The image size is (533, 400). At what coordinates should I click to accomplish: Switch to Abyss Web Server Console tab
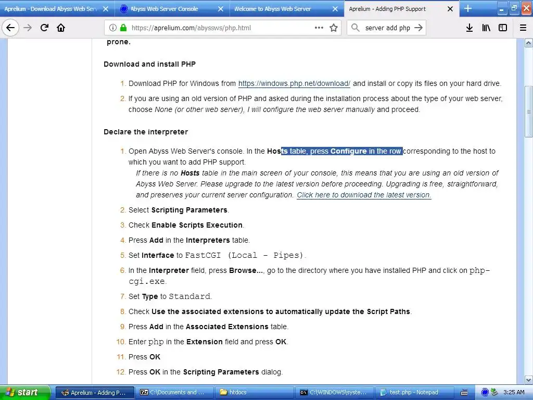pos(164,9)
